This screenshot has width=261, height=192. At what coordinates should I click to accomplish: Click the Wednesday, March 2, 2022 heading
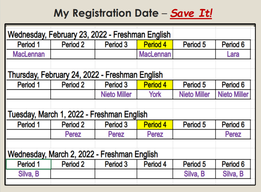83,154
